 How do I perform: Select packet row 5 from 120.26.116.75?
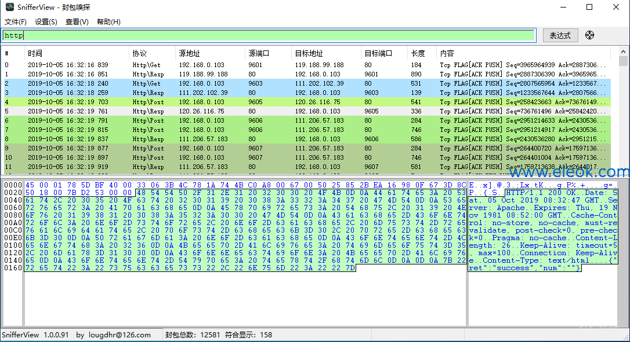coord(306,111)
